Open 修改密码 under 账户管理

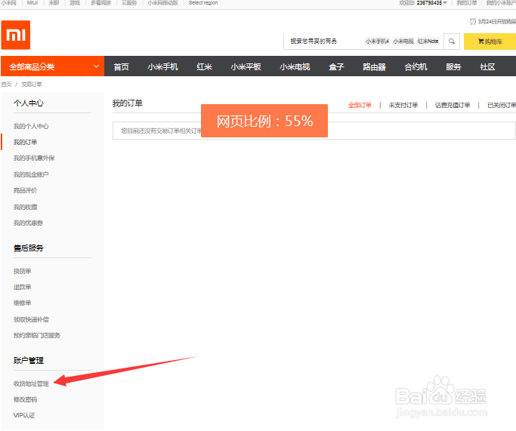point(25,399)
